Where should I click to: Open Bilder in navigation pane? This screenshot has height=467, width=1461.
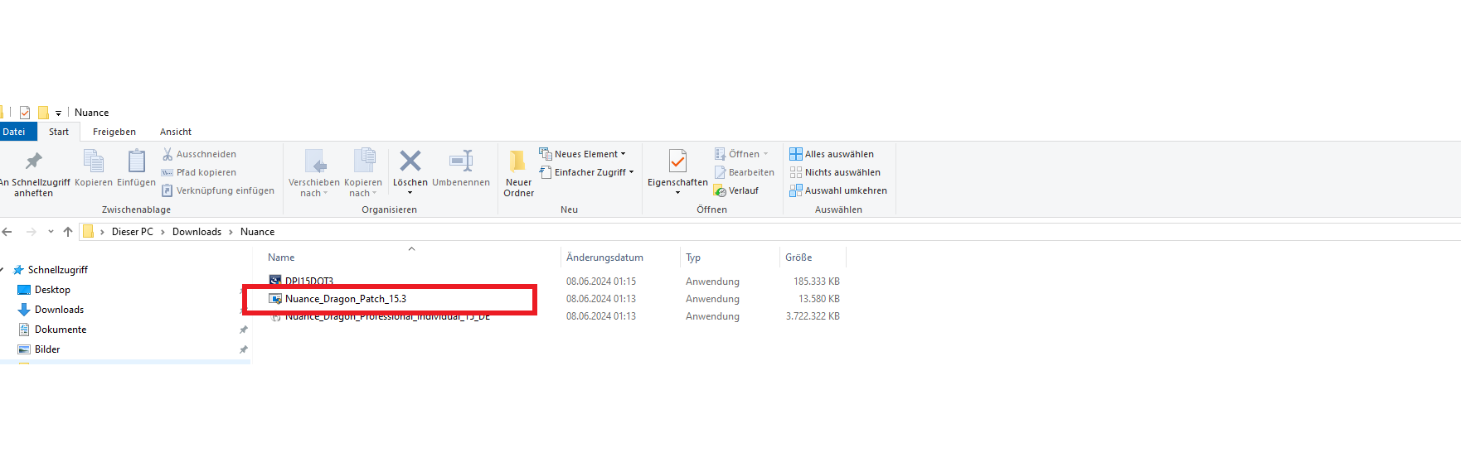47,349
